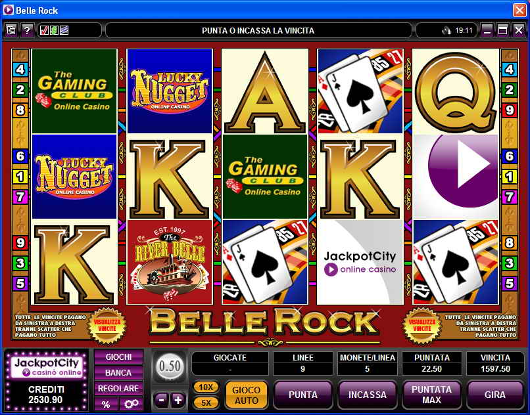530x415 pixels.
Task: Click the 0.50 coin value chip
Action: pos(170,366)
